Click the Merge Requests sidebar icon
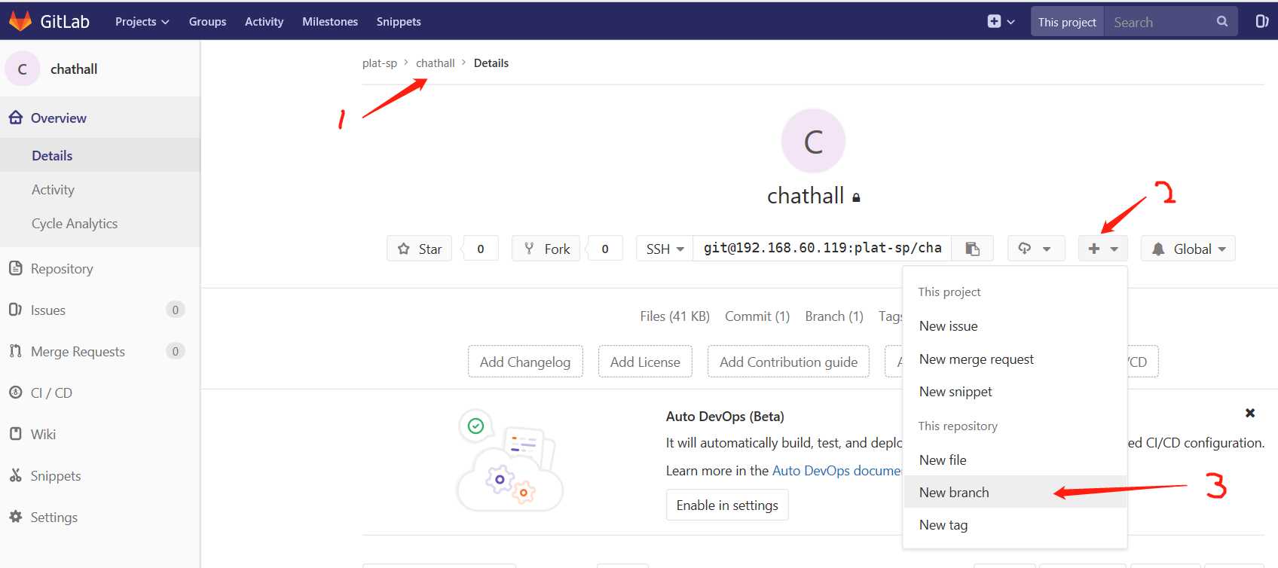 [x=15, y=351]
